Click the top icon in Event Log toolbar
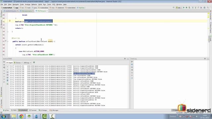 click(132, 62)
